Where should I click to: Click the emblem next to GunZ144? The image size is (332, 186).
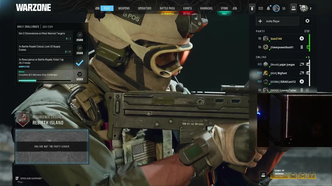[266, 38]
